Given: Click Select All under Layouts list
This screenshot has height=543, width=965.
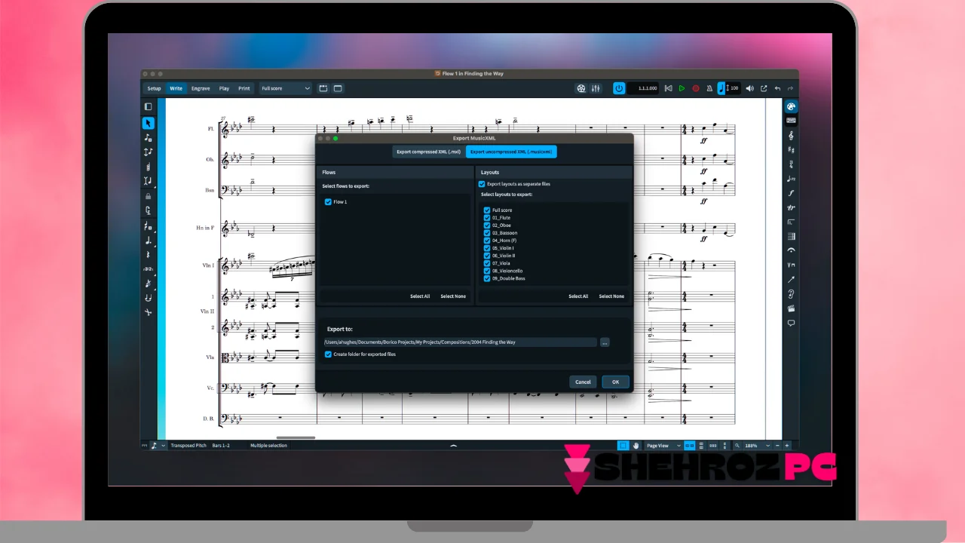Looking at the screenshot, I should tap(578, 296).
